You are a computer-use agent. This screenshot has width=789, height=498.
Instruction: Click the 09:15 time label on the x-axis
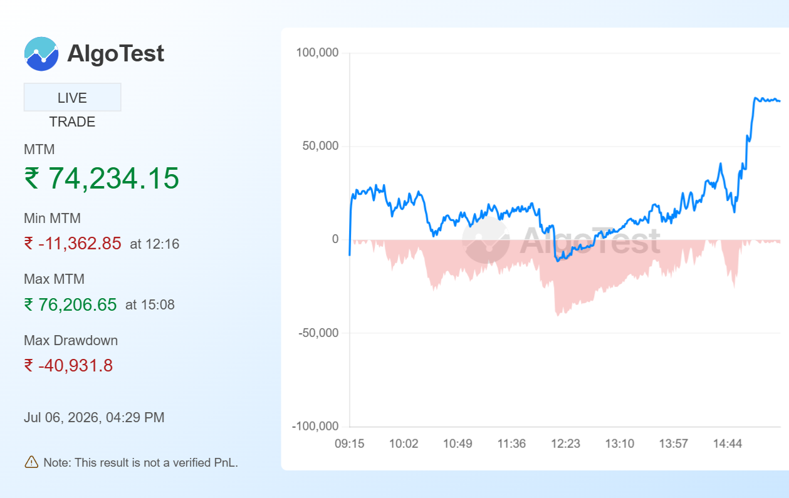click(349, 444)
